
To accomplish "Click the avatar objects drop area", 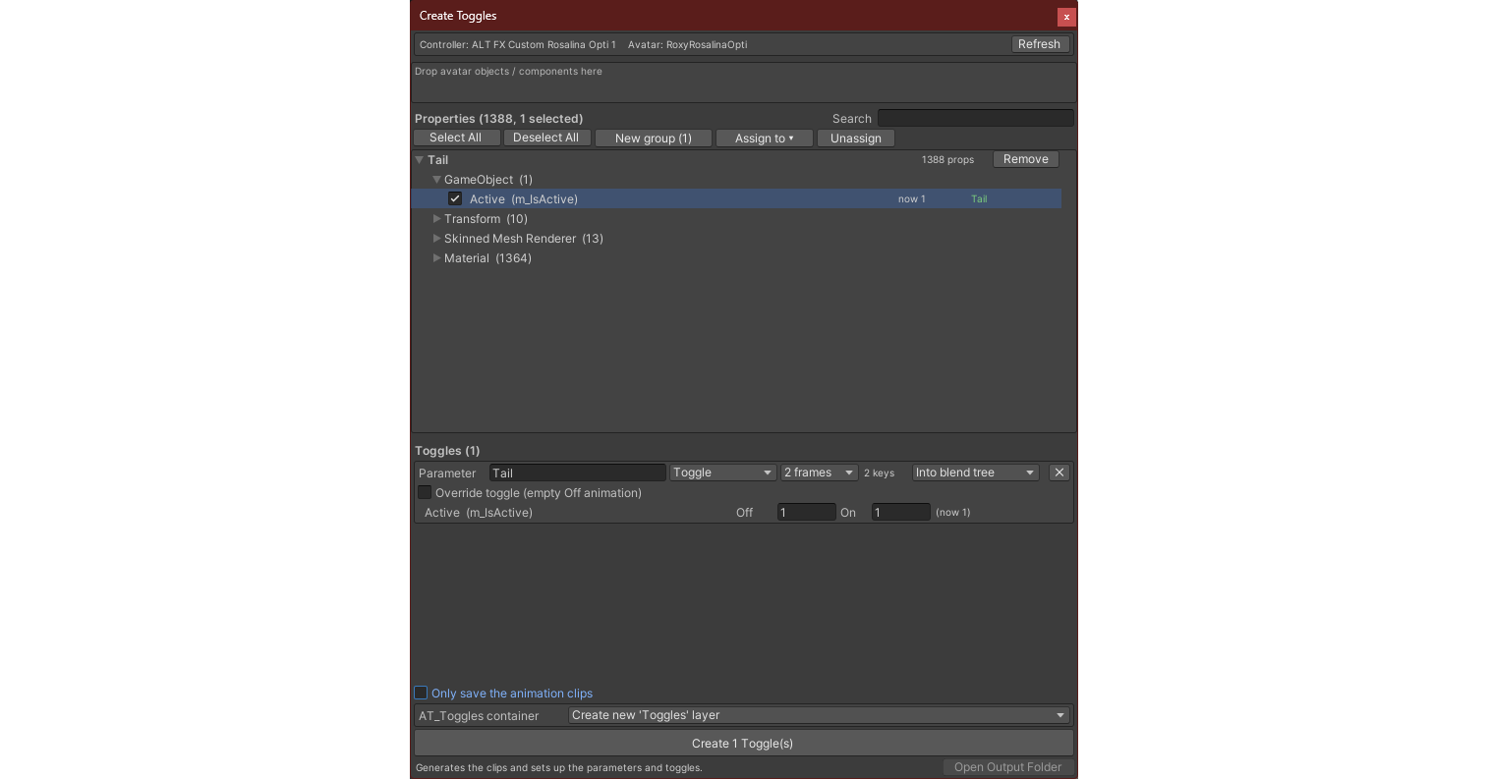I will [x=743, y=83].
